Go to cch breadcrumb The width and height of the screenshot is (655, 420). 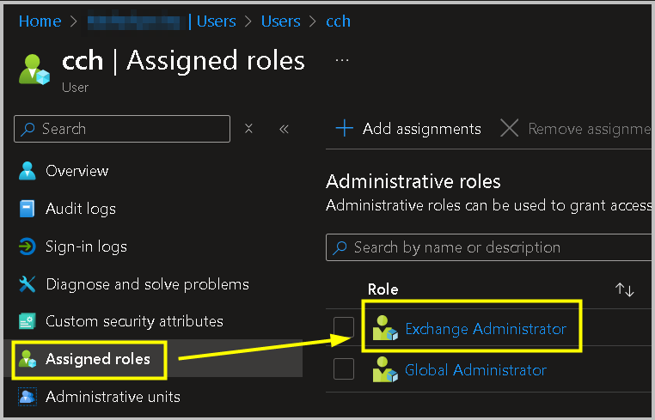click(x=338, y=21)
